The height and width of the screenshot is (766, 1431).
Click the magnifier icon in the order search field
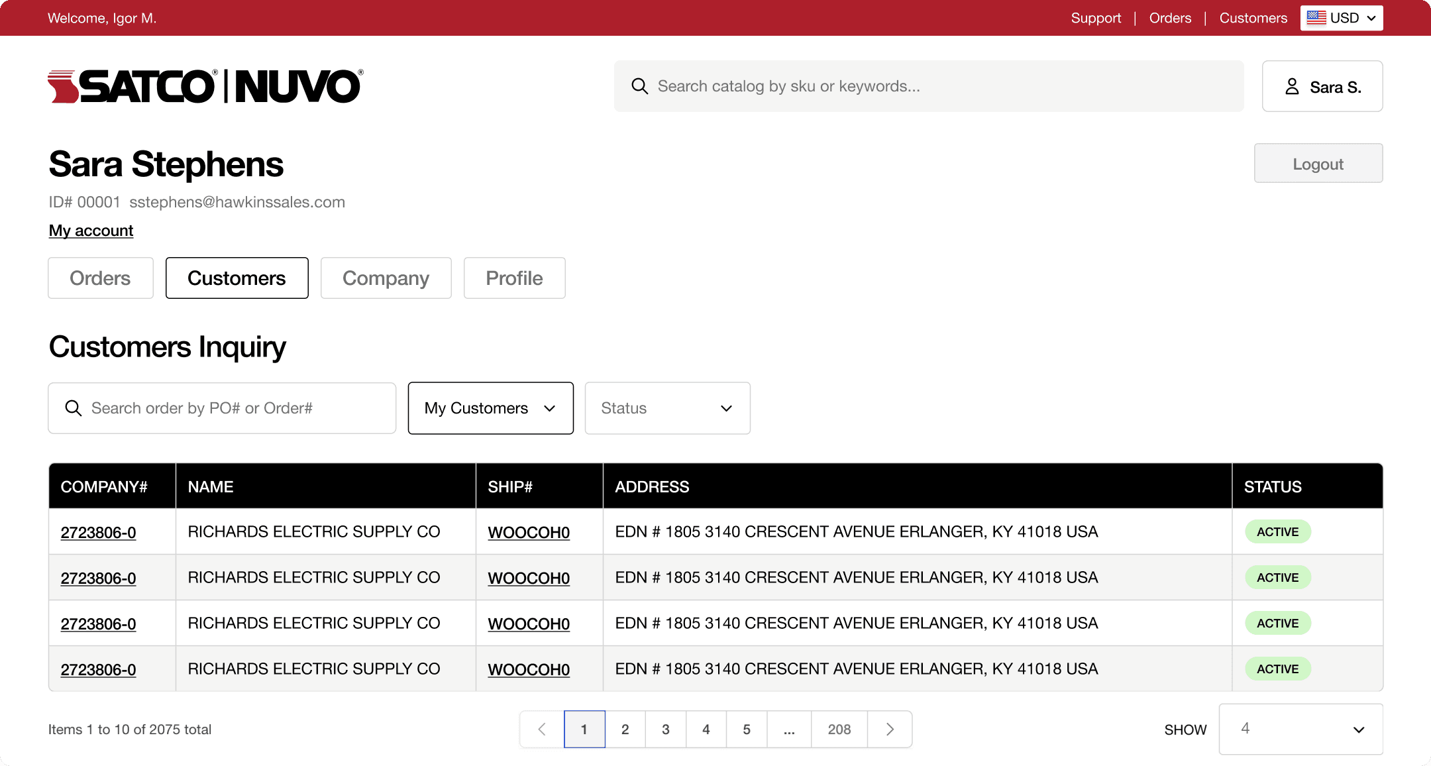click(x=74, y=408)
